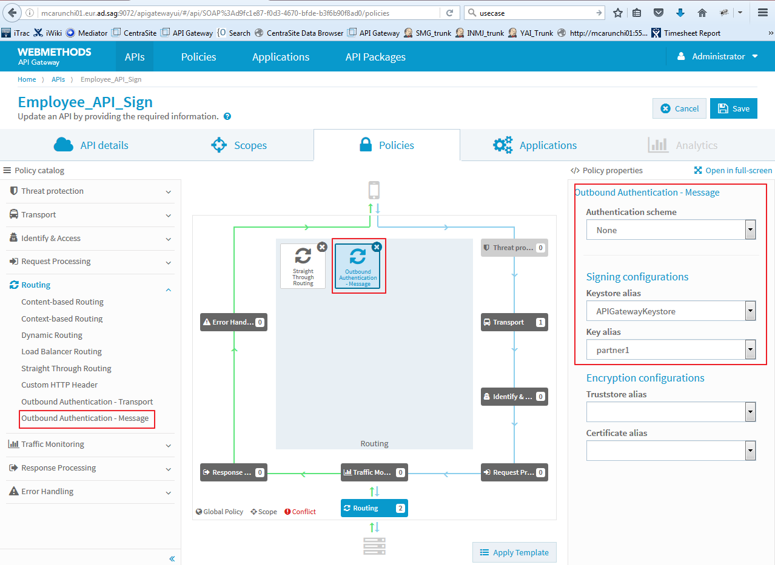Viewport: 775px width, 565px height.
Task: Switch to the Applications tab under API
Action: 535,145
